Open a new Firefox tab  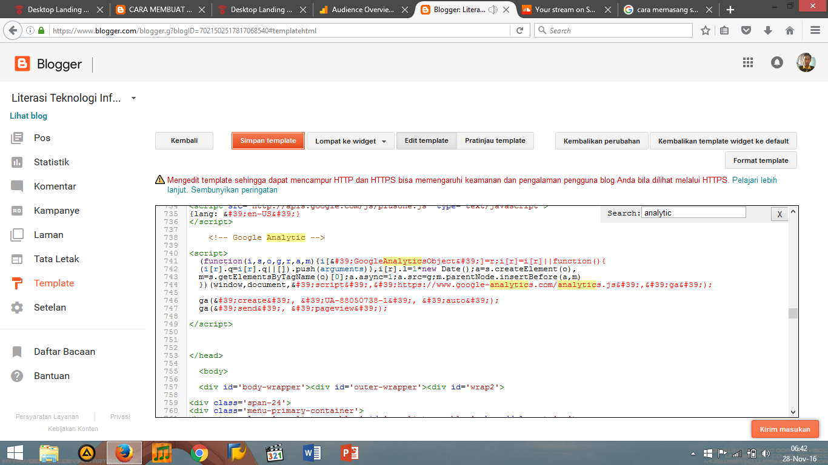pos(730,10)
